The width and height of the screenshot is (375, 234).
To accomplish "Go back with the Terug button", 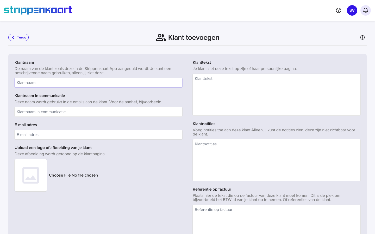I will pos(18,37).
